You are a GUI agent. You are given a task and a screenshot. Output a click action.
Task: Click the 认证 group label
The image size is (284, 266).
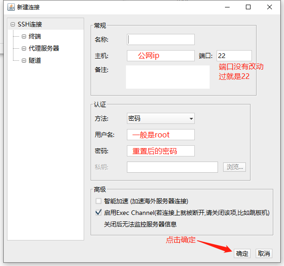pyautogui.click(x=100, y=104)
